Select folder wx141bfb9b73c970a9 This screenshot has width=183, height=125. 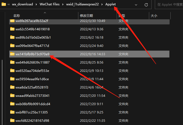pos(89,54)
